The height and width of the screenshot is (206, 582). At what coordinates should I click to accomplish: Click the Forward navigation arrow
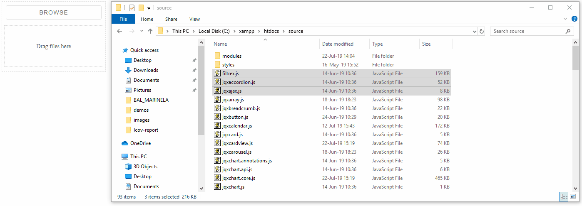pyautogui.click(x=132, y=31)
